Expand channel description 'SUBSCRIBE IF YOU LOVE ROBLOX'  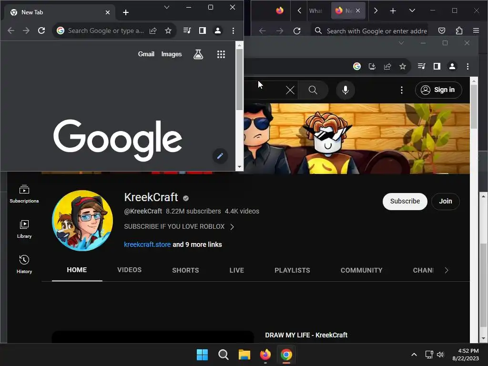click(179, 226)
